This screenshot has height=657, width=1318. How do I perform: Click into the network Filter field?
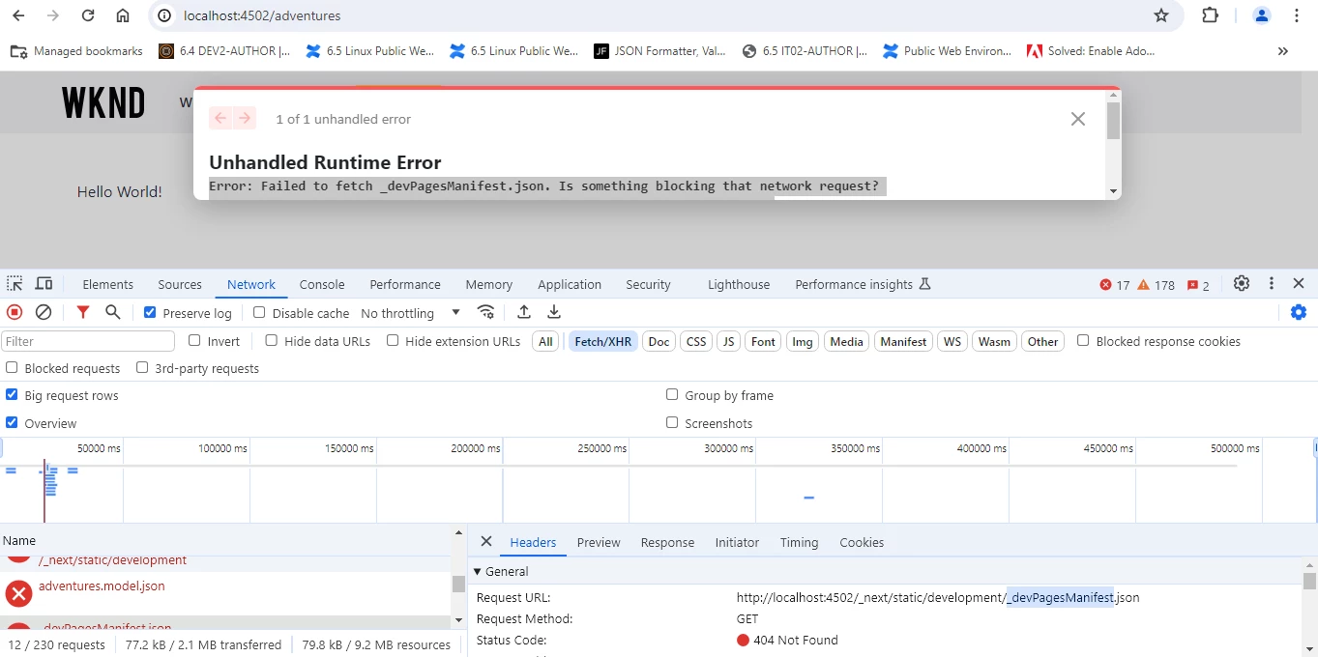point(88,341)
